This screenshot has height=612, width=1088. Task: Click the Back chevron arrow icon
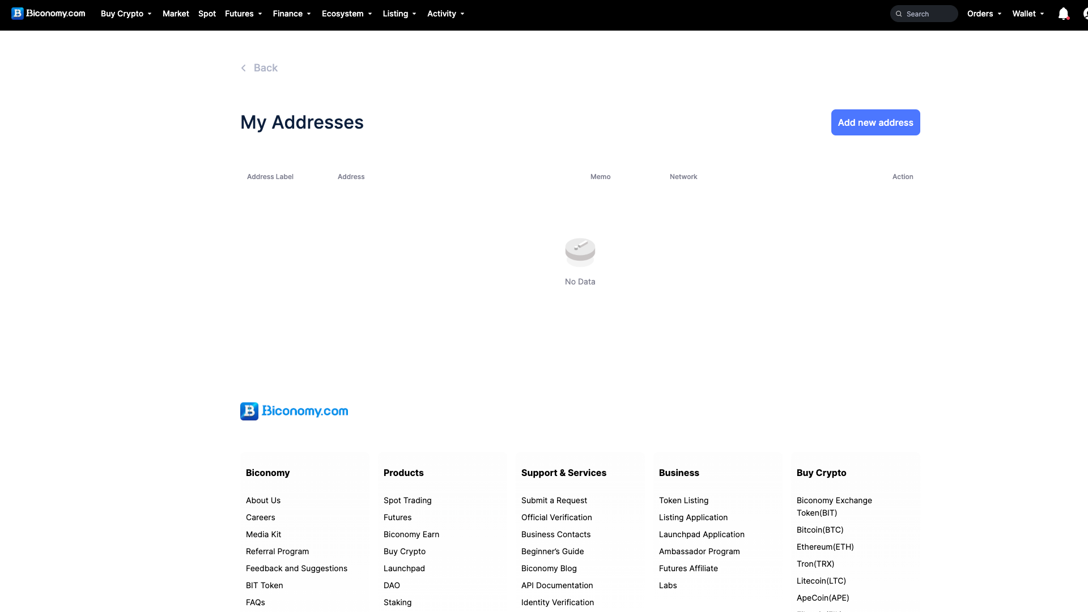[244, 68]
